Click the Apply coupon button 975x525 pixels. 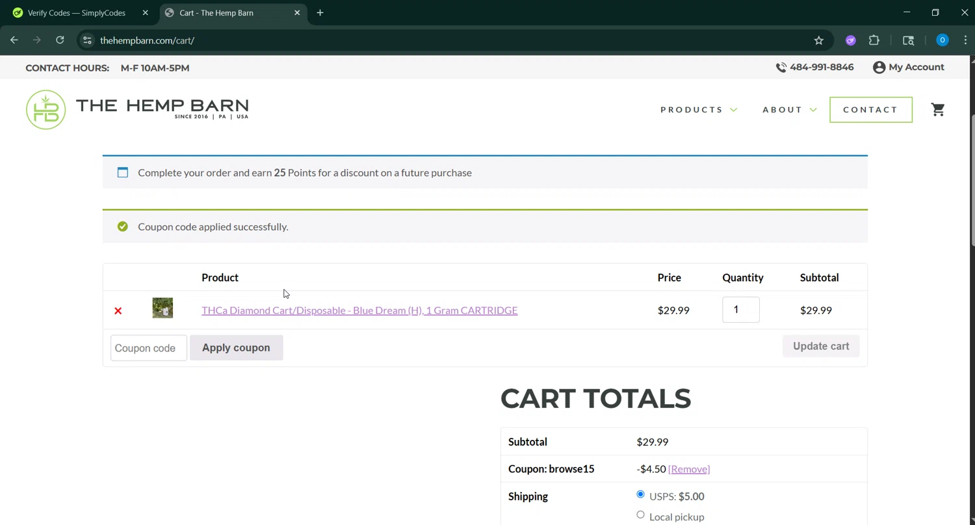pyautogui.click(x=236, y=348)
